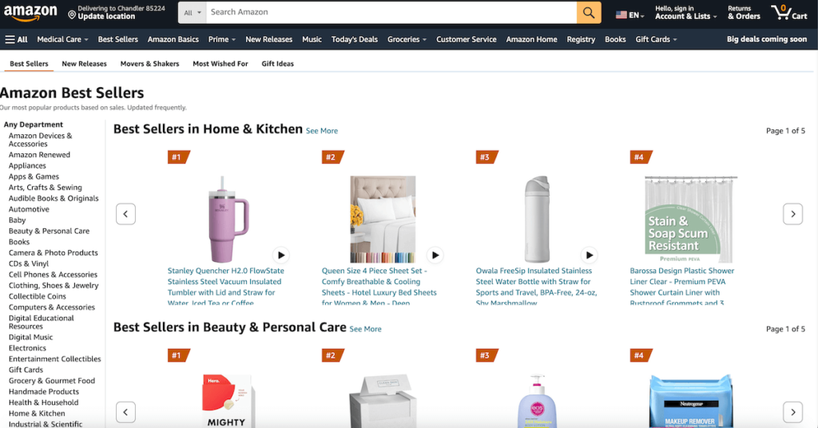
Task: Click into the Search Amazon field
Action: [391, 13]
